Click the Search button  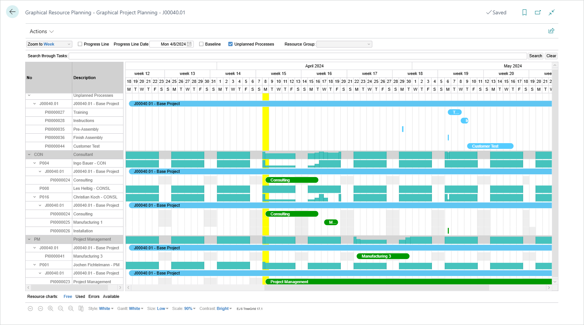[x=535, y=56]
